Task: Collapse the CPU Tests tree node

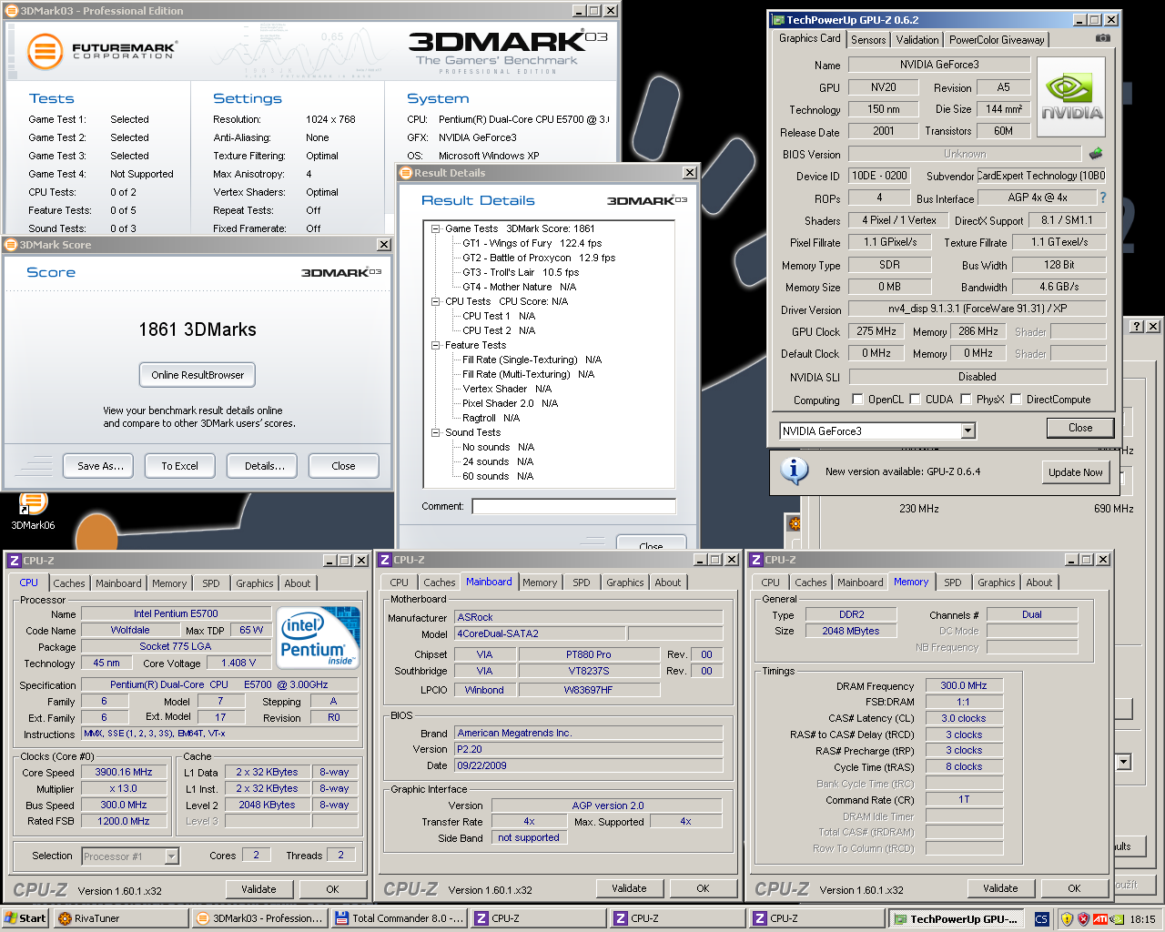Action: click(x=435, y=301)
